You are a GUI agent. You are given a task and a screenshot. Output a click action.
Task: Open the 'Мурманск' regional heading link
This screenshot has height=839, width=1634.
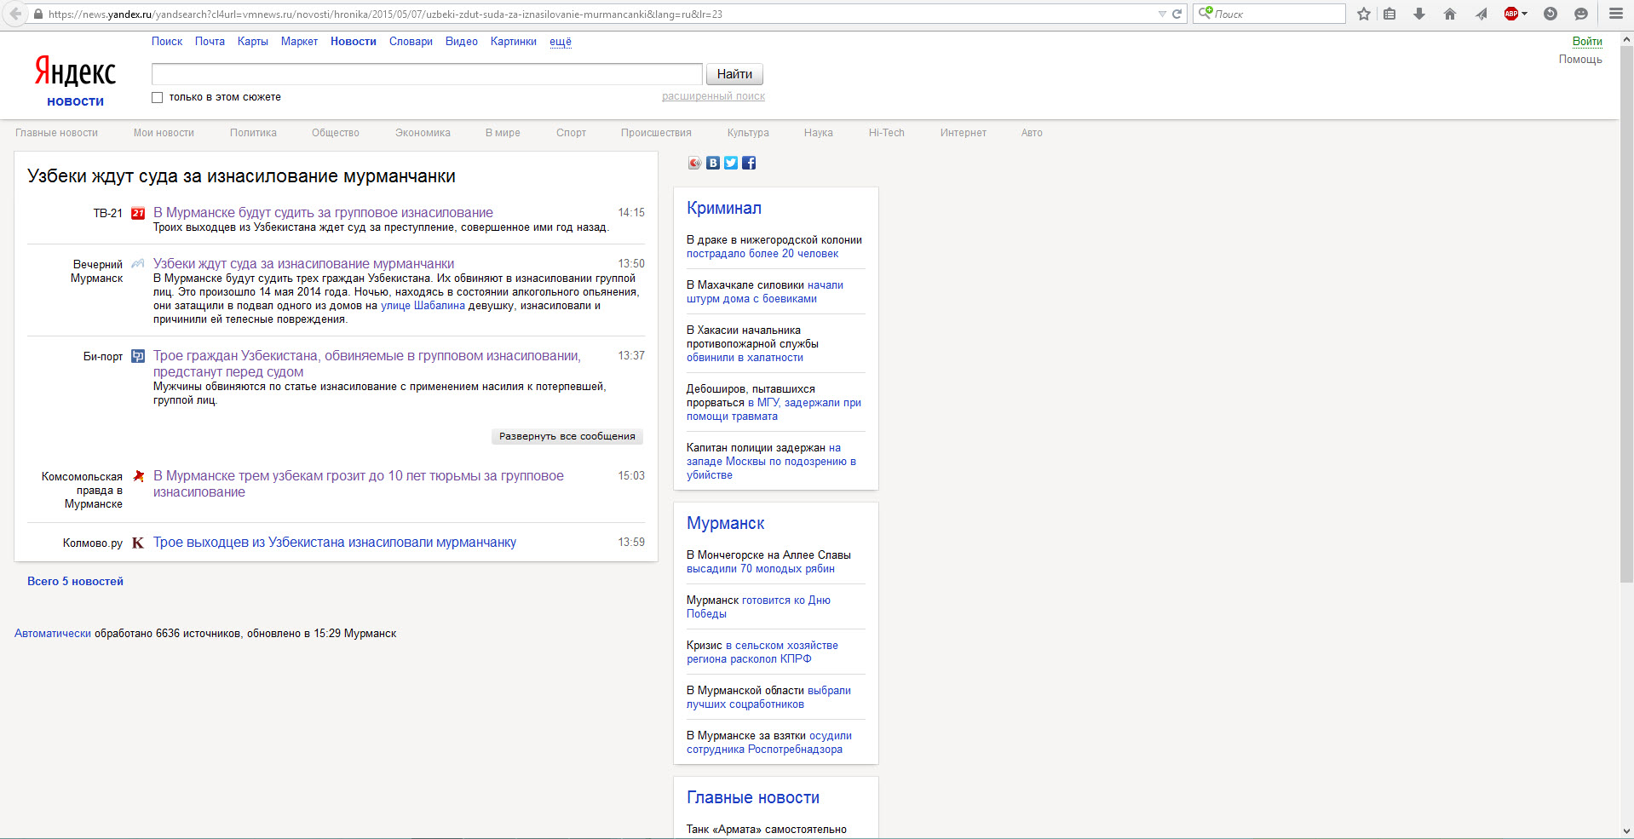[726, 523]
